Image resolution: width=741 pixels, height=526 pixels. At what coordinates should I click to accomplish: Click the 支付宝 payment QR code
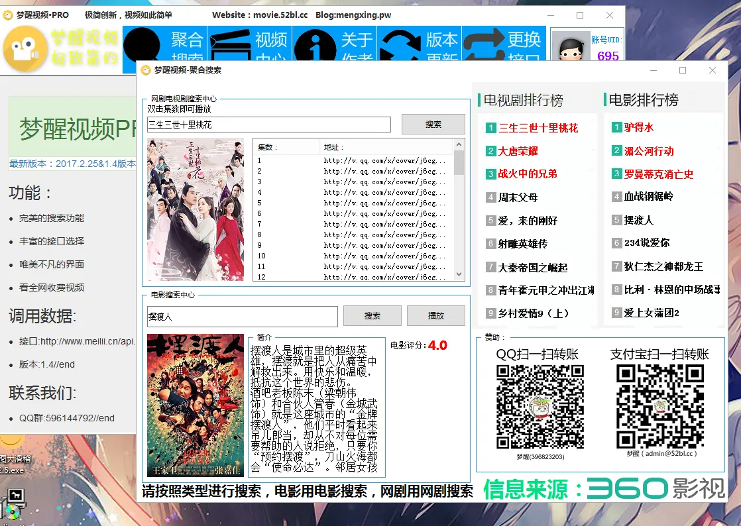[x=659, y=406]
